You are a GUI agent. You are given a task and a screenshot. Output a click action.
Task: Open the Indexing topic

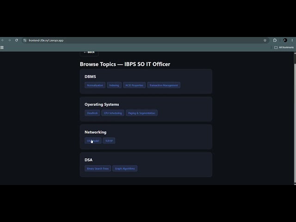coord(114,85)
